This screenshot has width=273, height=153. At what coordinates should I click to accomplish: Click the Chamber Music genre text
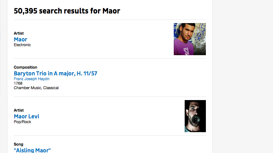tap(27, 88)
